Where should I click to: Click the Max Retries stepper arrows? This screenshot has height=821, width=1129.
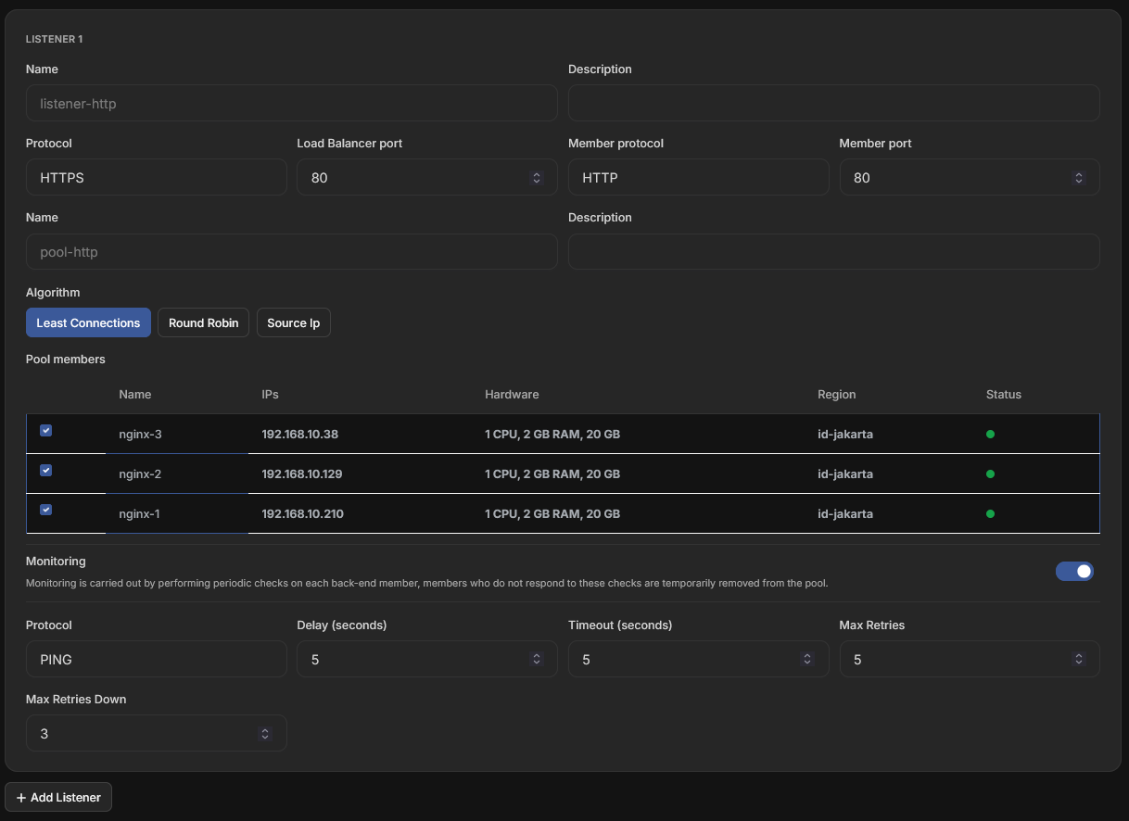(1078, 659)
